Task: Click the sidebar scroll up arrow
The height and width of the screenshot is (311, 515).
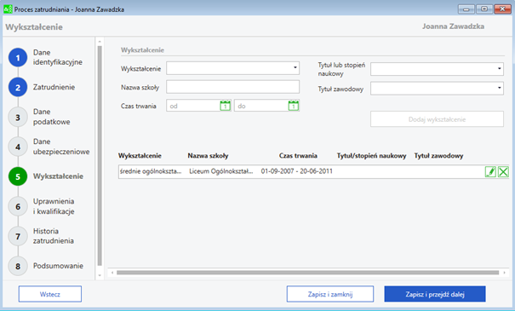Action: 100,42
